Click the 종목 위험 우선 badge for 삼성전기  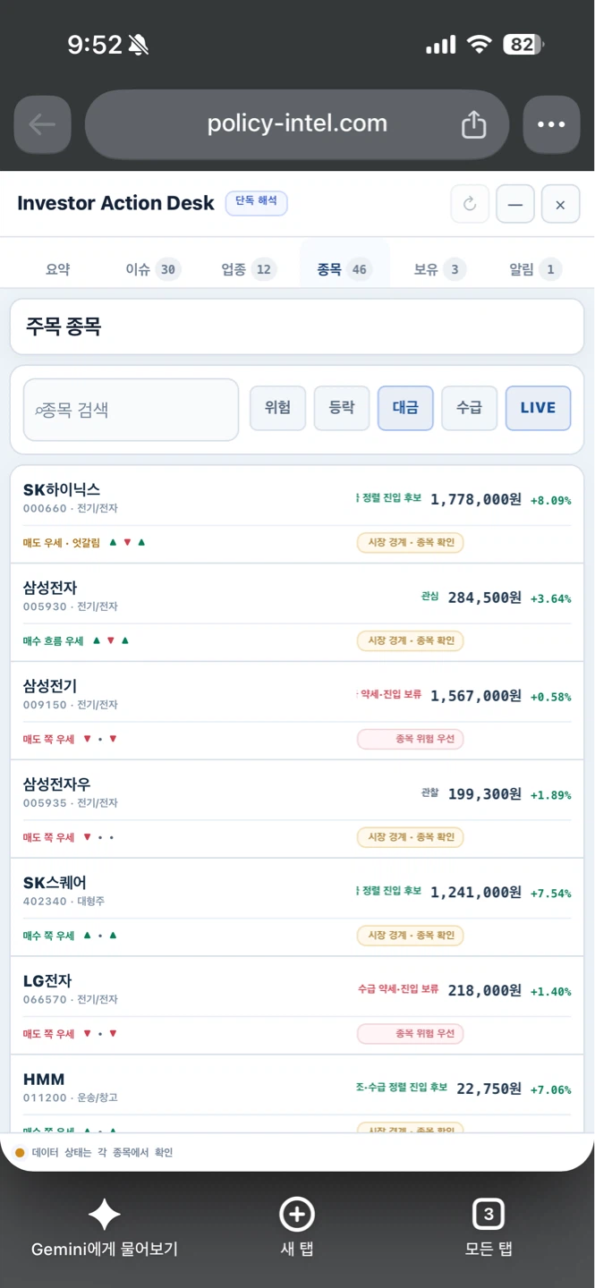click(411, 739)
